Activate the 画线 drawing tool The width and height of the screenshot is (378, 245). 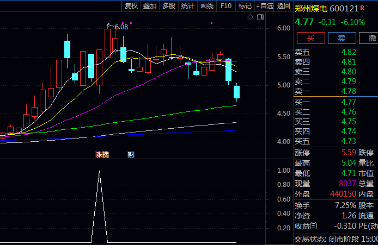pyautogui.click(x=207, y=6)
